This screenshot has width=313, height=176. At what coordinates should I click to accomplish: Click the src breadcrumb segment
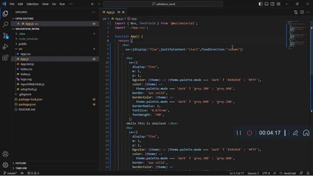[104, 19]
